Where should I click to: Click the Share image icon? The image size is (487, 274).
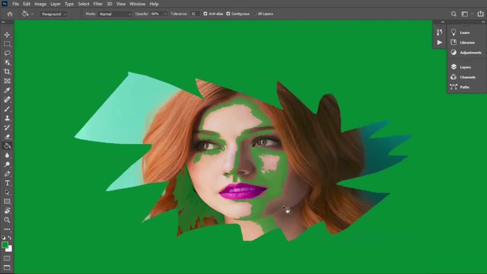tap(481, 14)
